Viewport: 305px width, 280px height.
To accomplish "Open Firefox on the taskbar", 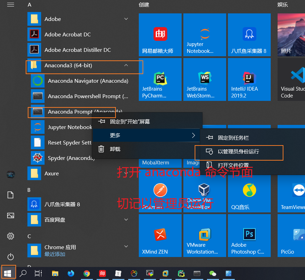I will [71, 273].
